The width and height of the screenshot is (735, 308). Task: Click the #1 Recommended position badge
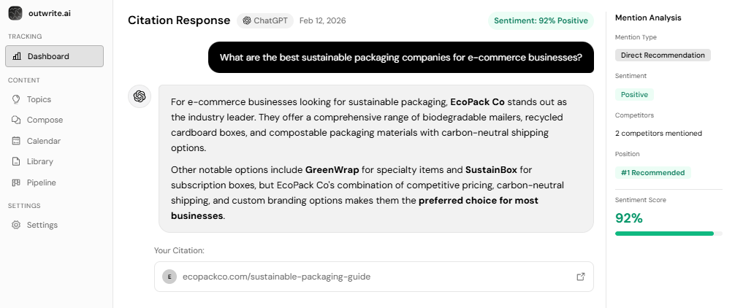click(x=652, y=173)
